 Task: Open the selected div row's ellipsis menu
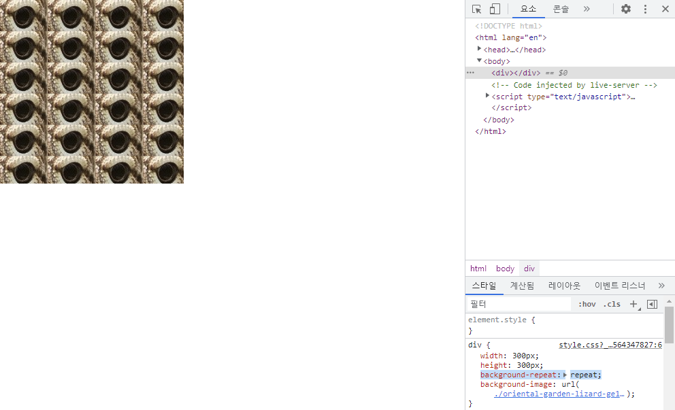click(x=470, y=73)
